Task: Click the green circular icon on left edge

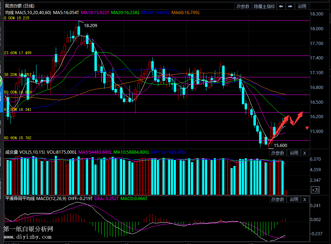Action: (x=1, y=83)
